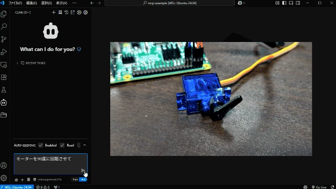This screenshot has height=189, width=336.
Task: Open the Manage gear in activity bar
Action: 4,178
